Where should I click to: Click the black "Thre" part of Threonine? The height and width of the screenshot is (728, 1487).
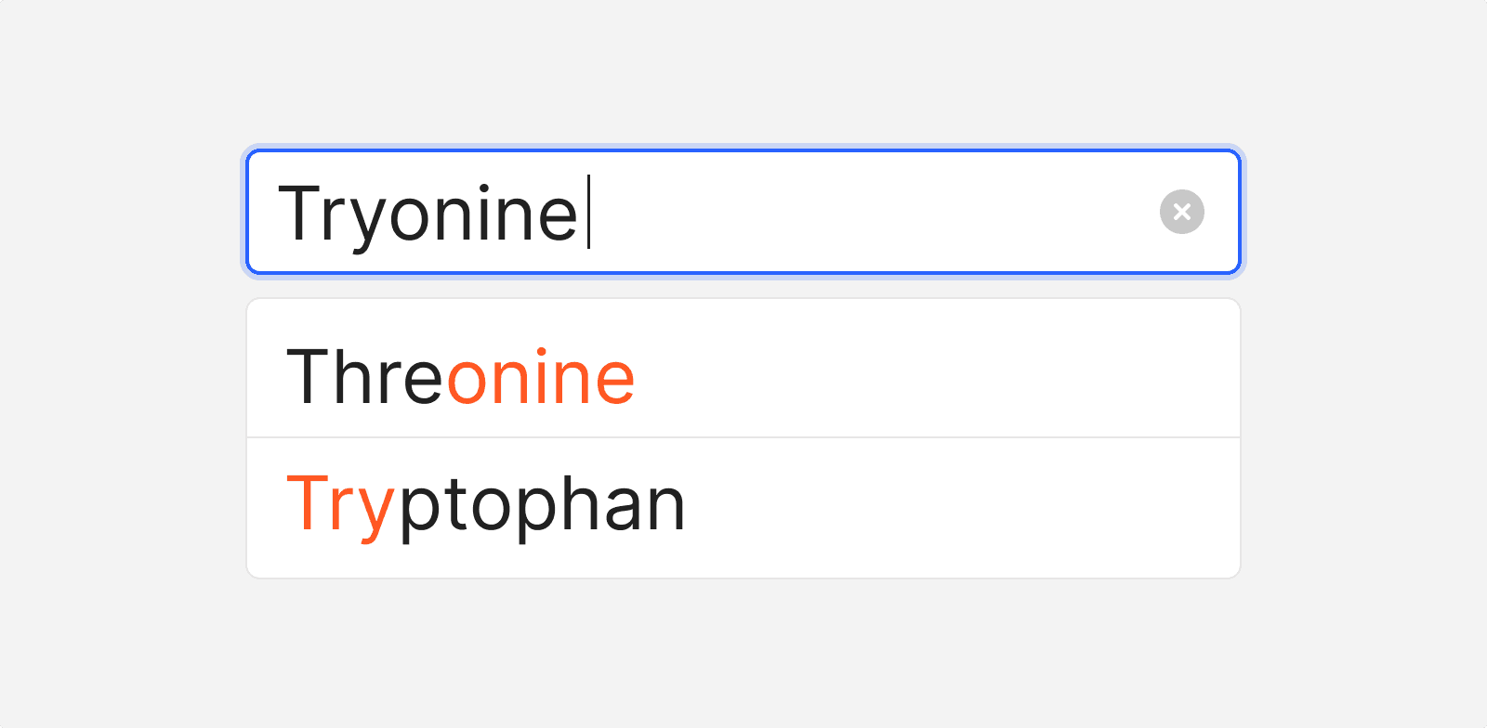click(366, 376)
